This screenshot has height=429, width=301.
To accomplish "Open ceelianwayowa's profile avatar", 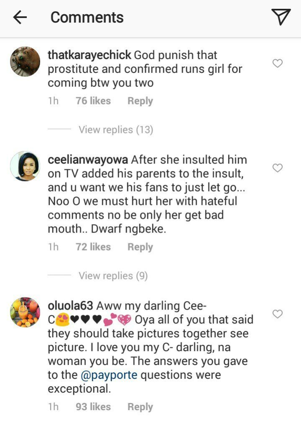I will (x=25, y=166).
